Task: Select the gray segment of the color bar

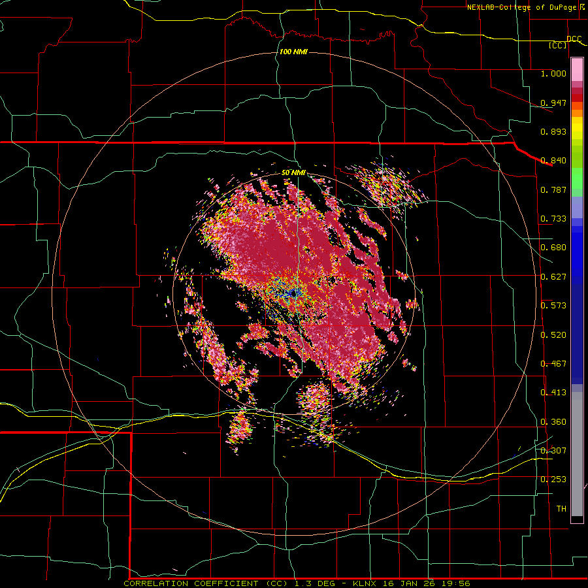Action: [577, 454]
